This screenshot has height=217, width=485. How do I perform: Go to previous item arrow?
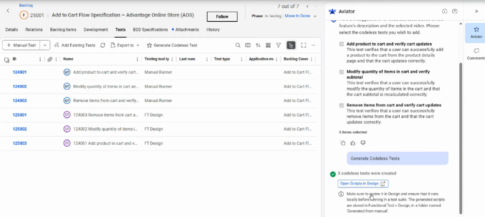[307, 6]
